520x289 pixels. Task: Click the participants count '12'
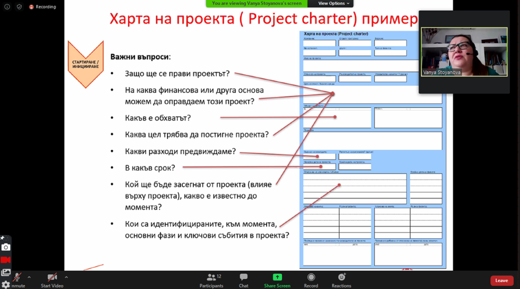(219, 276)
